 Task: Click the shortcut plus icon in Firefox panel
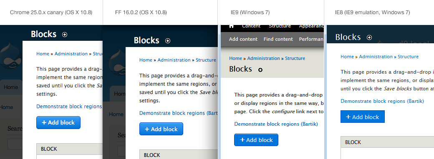point(168,41)
